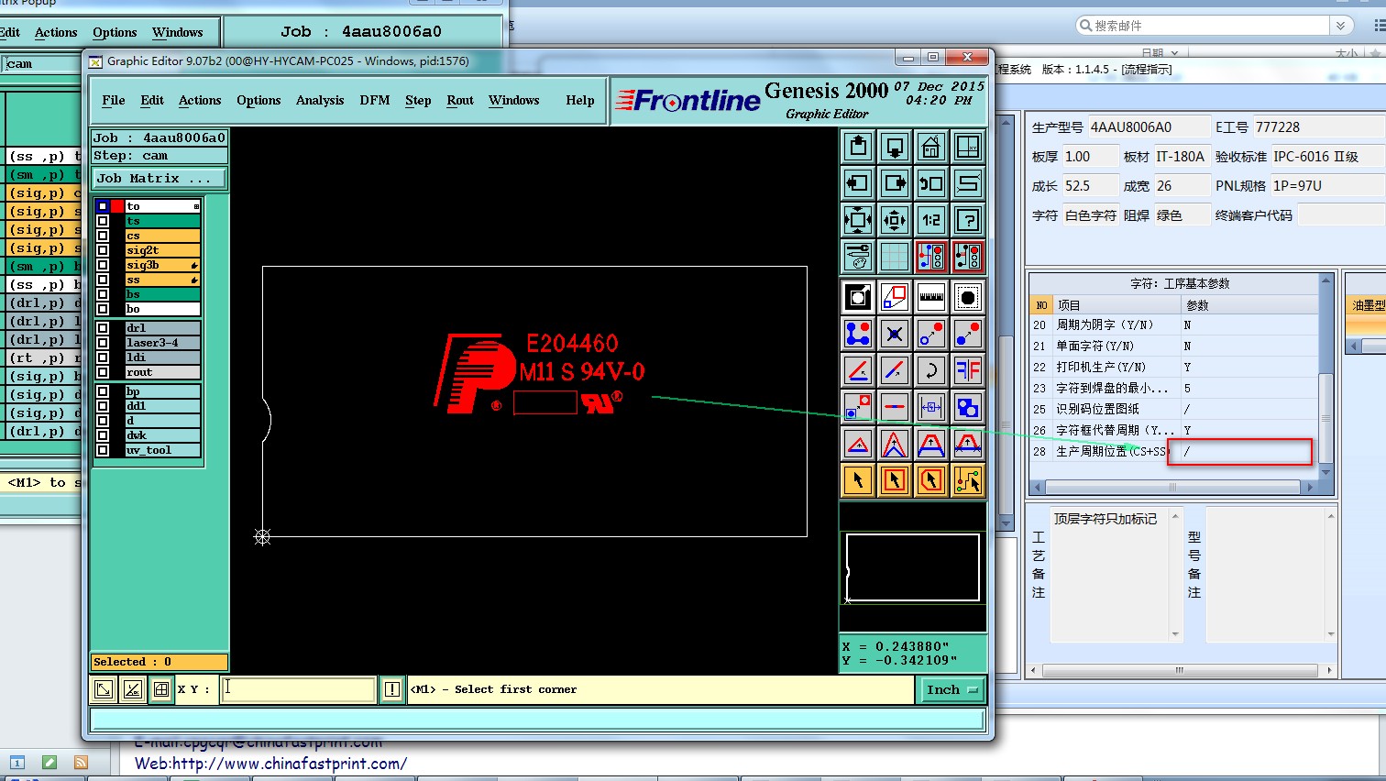Click the exclamation mark button near coordinate input

click(392, 689)
